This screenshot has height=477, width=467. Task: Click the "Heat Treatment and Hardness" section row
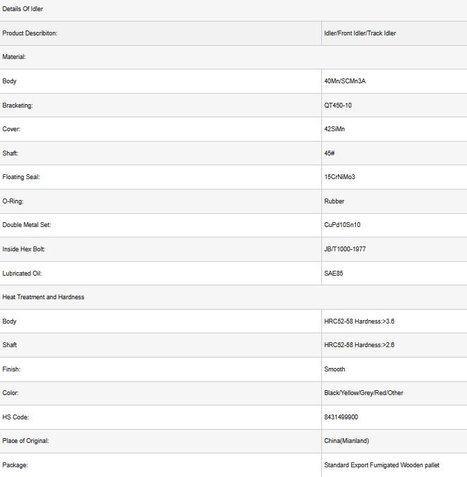[43, 297]
